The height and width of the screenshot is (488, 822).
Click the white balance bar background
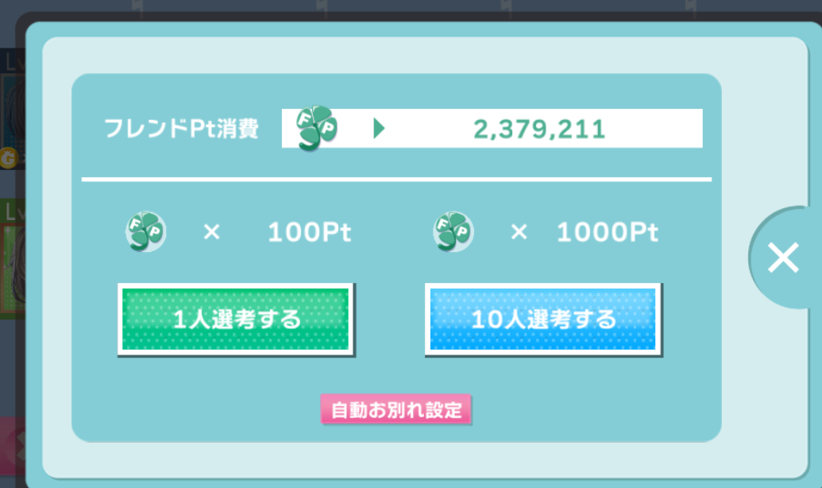click(492, 129)
